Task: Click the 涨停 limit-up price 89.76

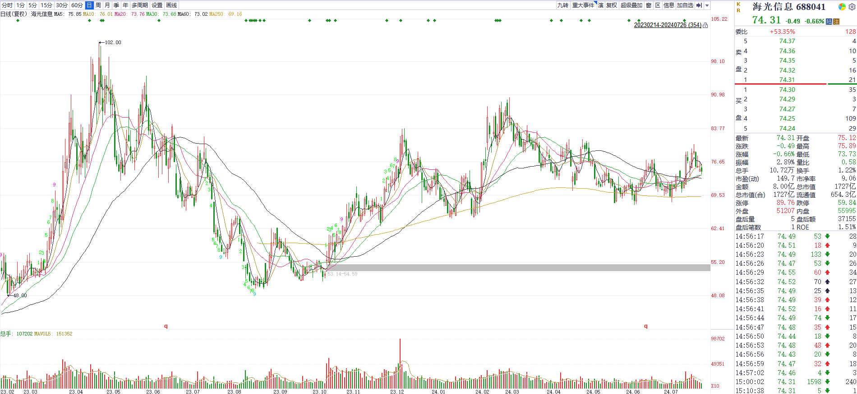Action: coord(786,203)
